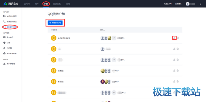The width and height of the screenshot is (206, 102).
Task: Click the 企点官网在线咨询 group name
Action: pyautogui.click(x=64, y=38)
